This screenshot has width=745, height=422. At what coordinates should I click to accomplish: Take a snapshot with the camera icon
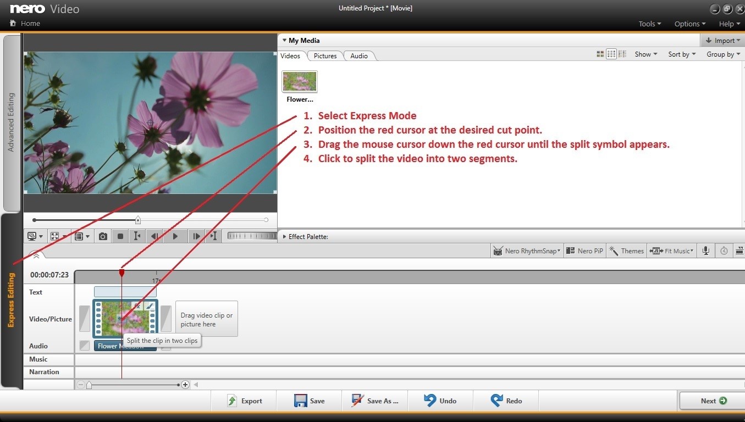tap(103, 236)
